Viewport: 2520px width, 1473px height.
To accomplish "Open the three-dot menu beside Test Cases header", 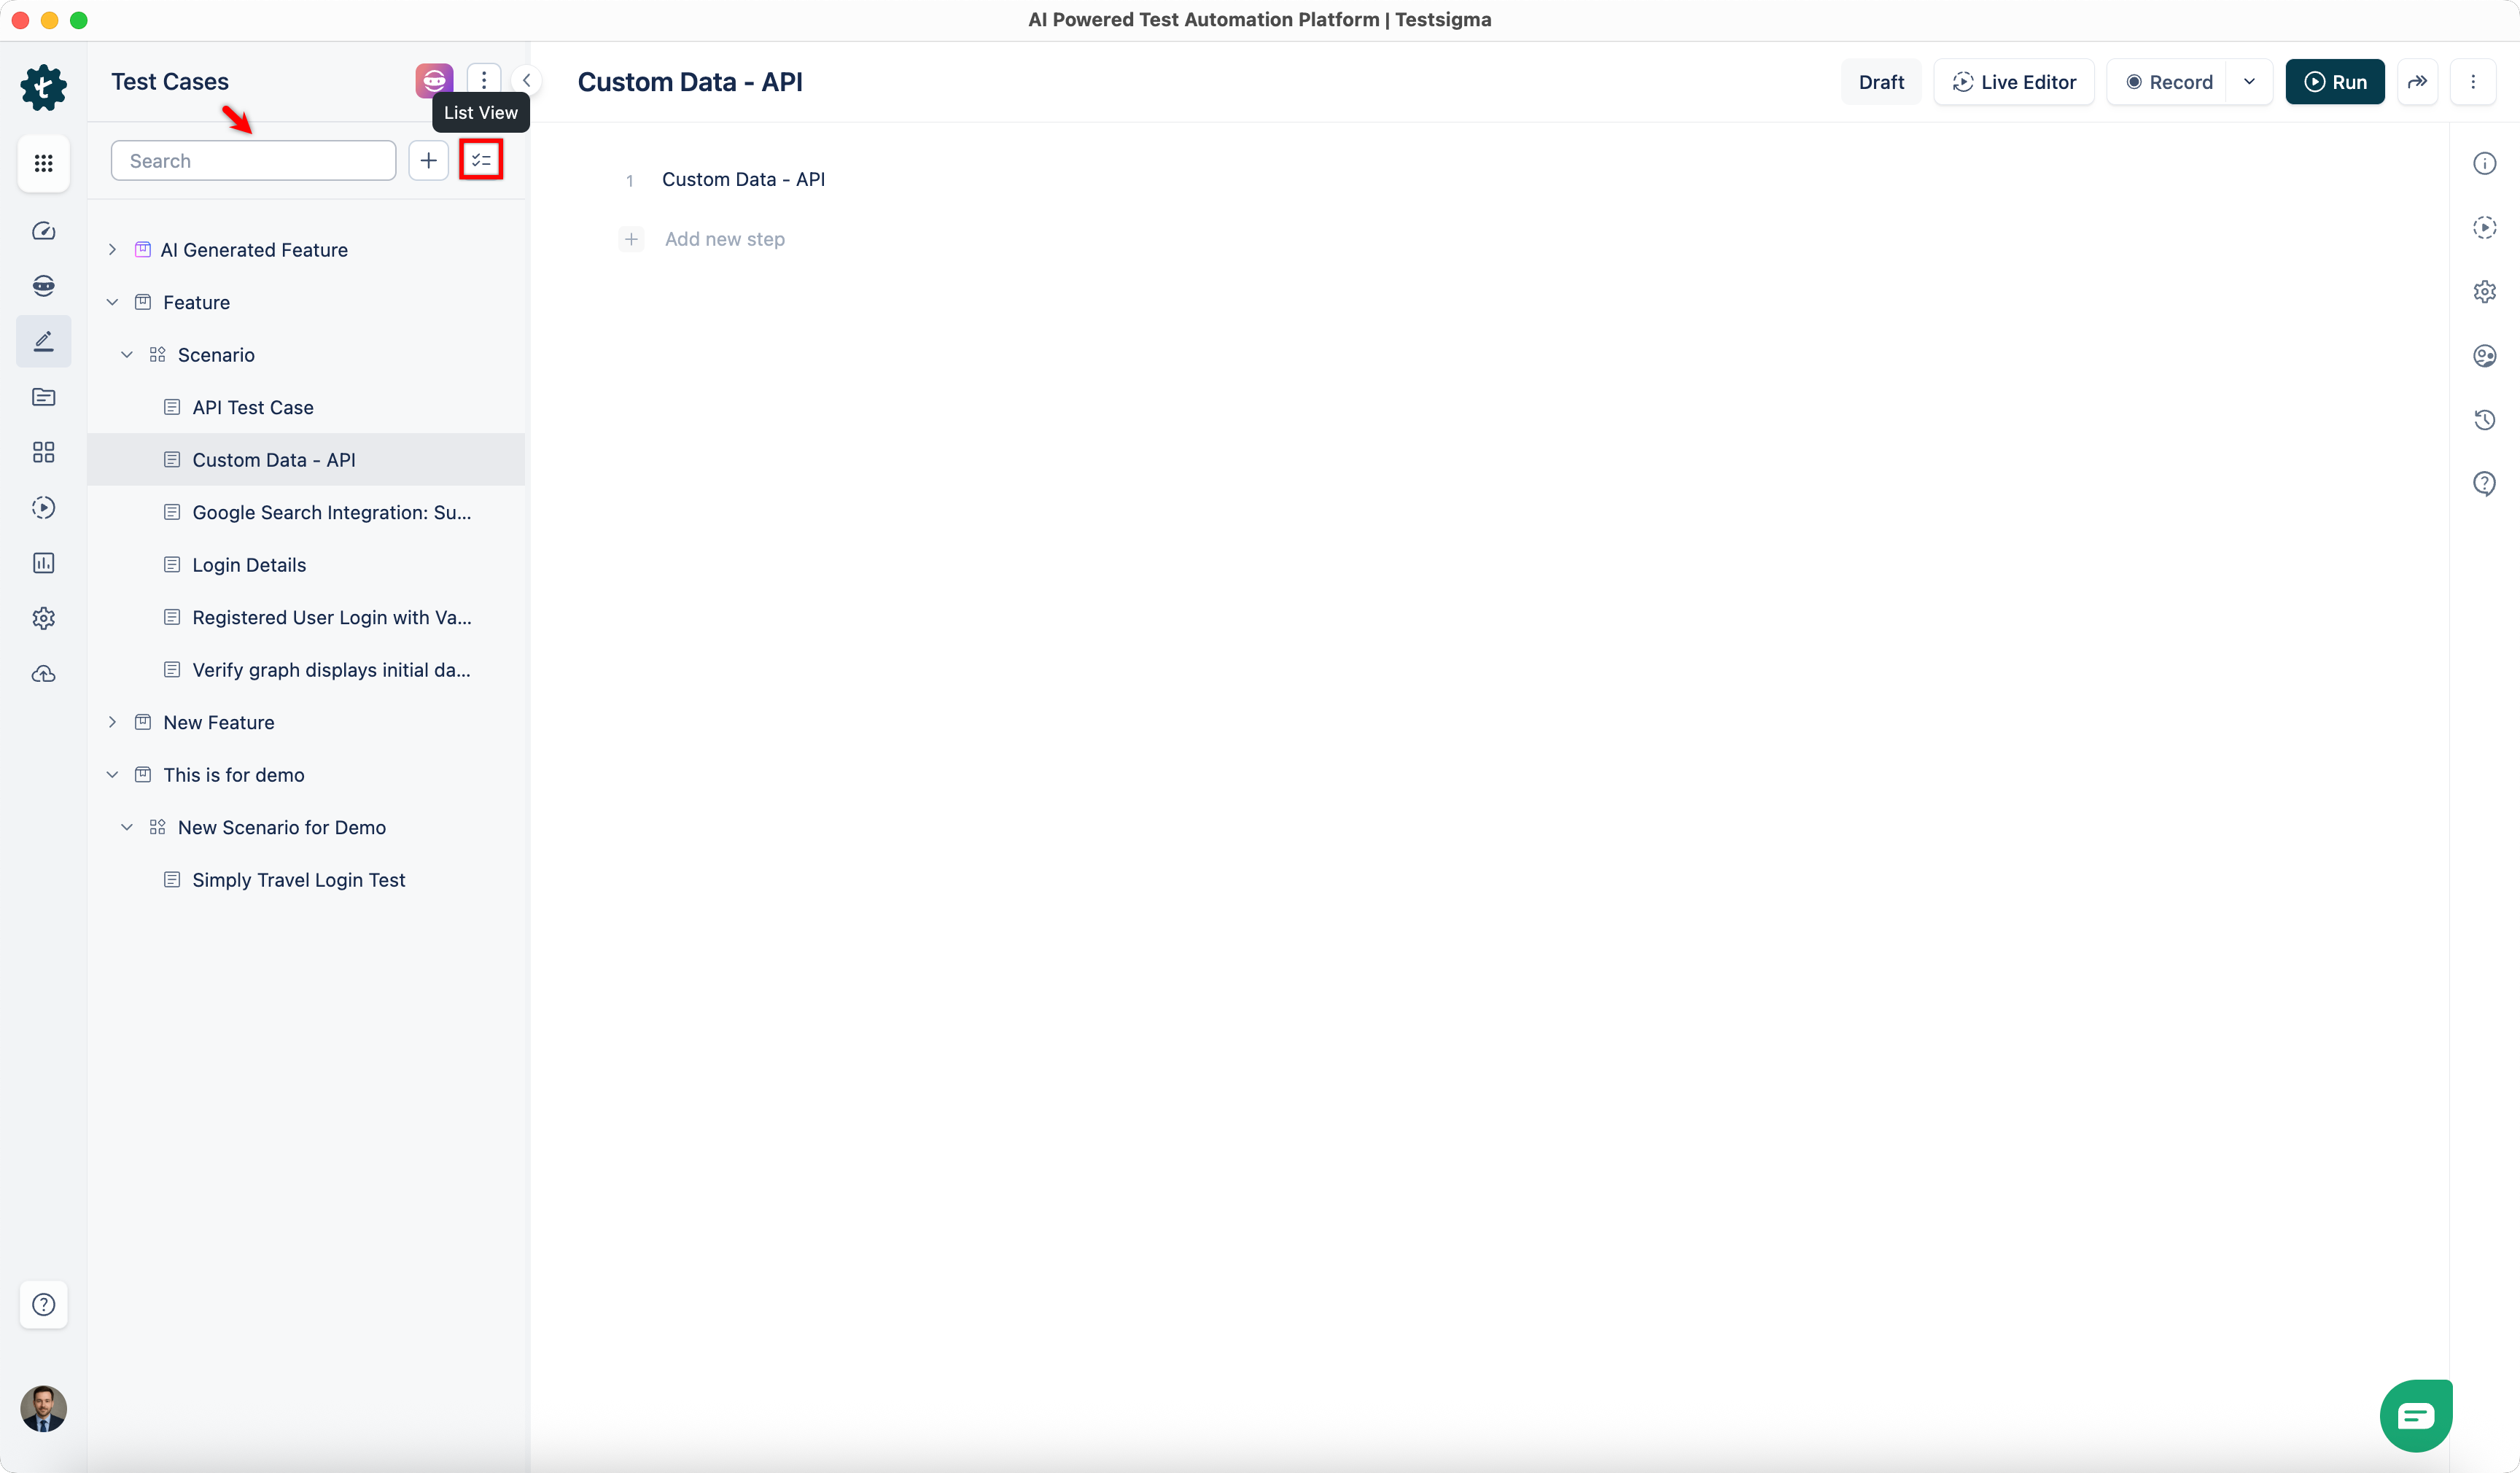I will [x=484, y=80].
